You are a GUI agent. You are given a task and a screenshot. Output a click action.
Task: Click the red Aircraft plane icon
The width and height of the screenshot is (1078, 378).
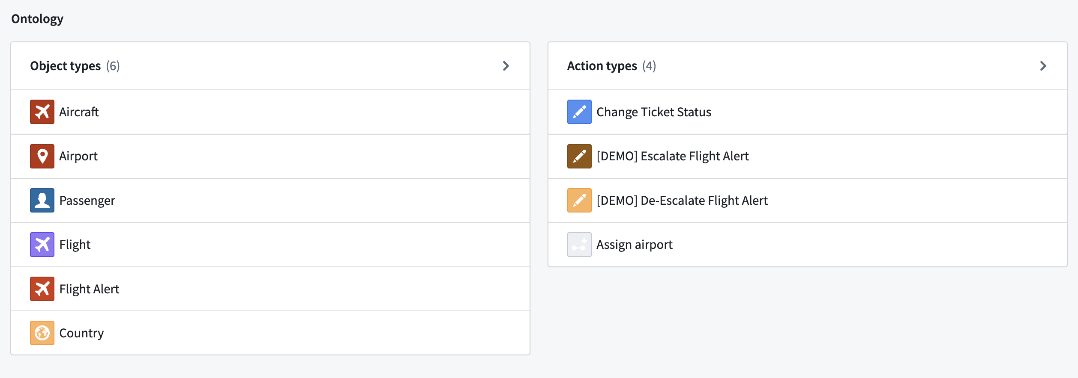tap(42, 112)
